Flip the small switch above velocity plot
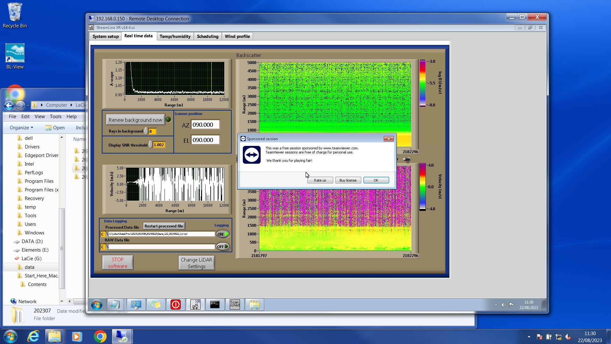The width and height of the screenshot is (611, 344). (x=406, y=159)
